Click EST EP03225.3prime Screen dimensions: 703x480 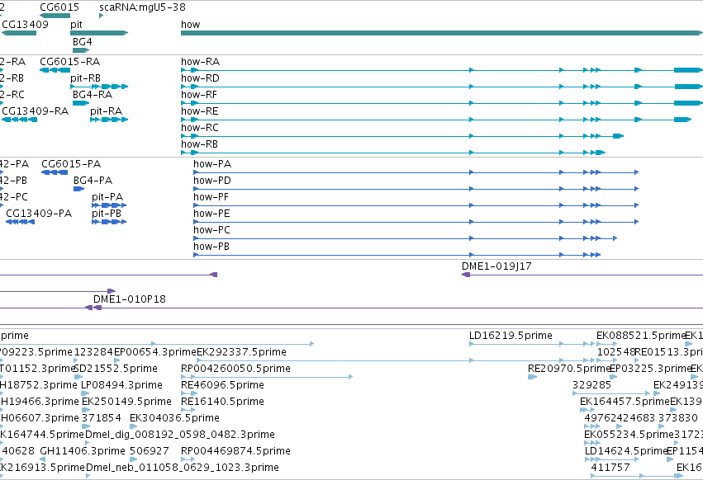coord(613,377)
